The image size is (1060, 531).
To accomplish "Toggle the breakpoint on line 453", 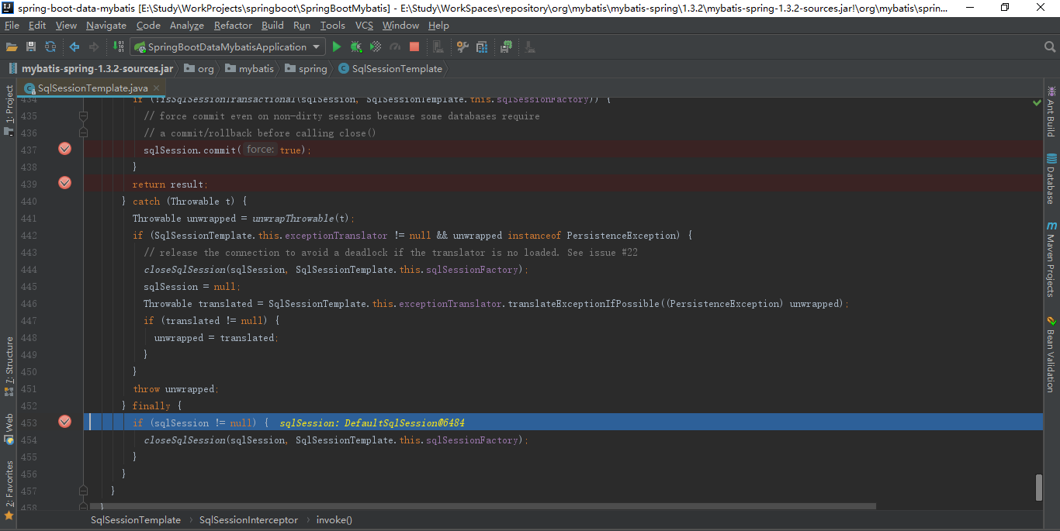I will (x=65, y=422).
